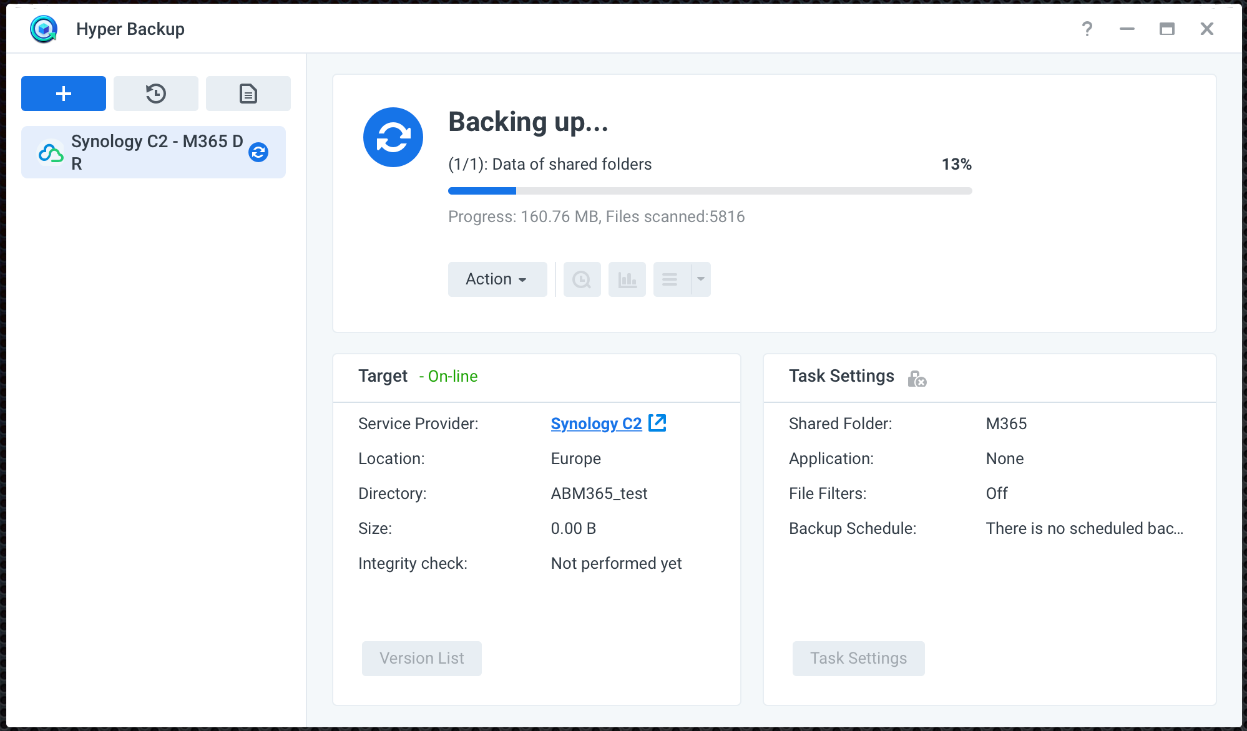This screenshot has height=731, width=1247.
Task: Open the backup explorer magnifier-clock icon
Action: [x=582, y=279]
